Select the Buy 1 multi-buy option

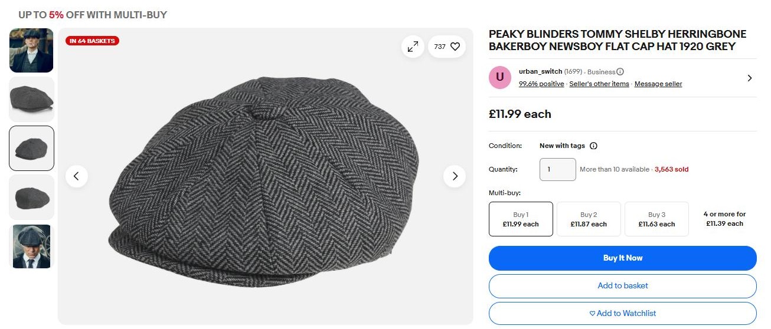click(x=521, y=219)
